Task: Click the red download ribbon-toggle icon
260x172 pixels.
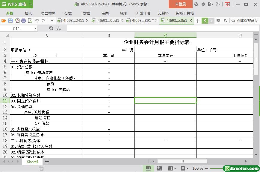Action: 227,4
